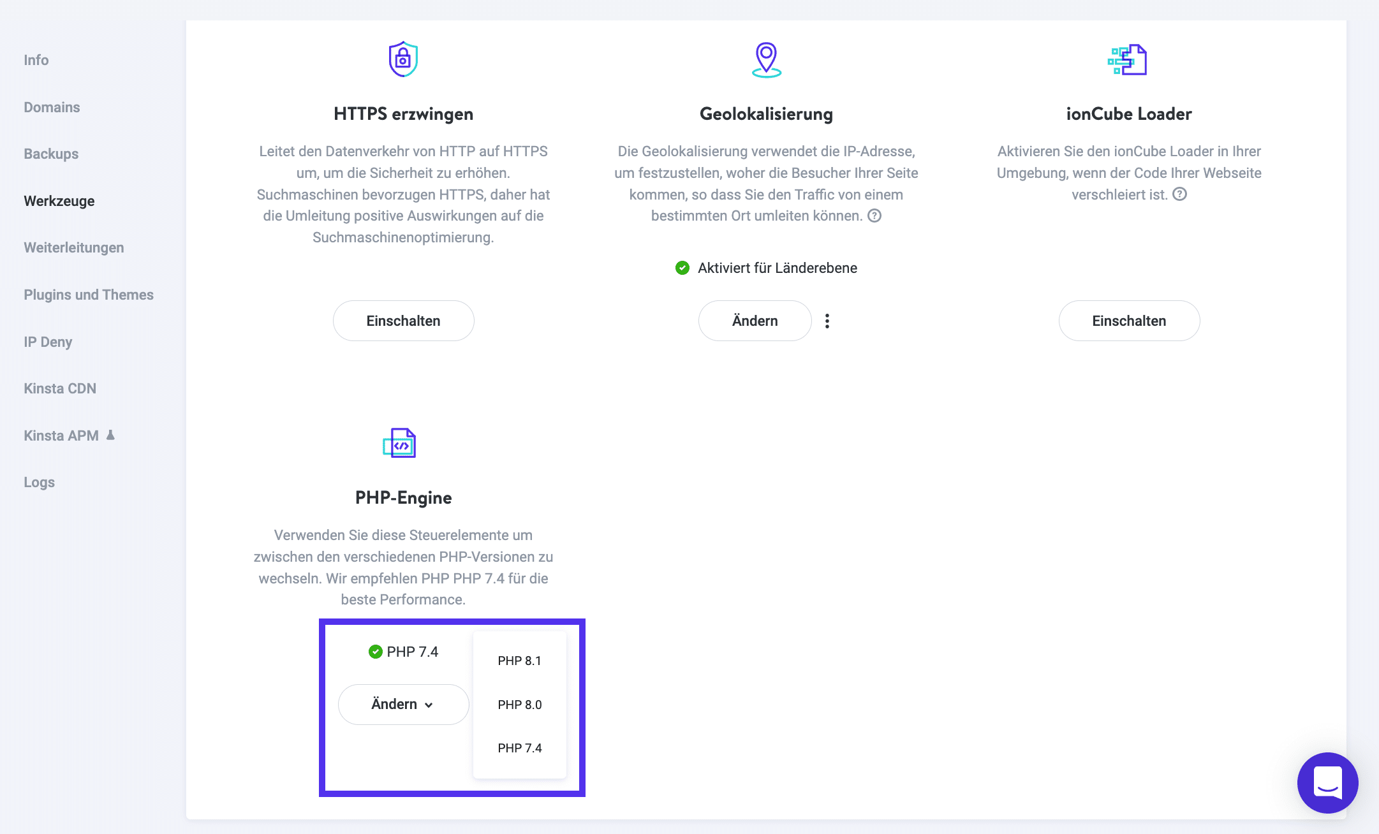Click the ionCube Loader file icon
Viewport: 1379px width, 834px height.
[x=1128, y=59]
